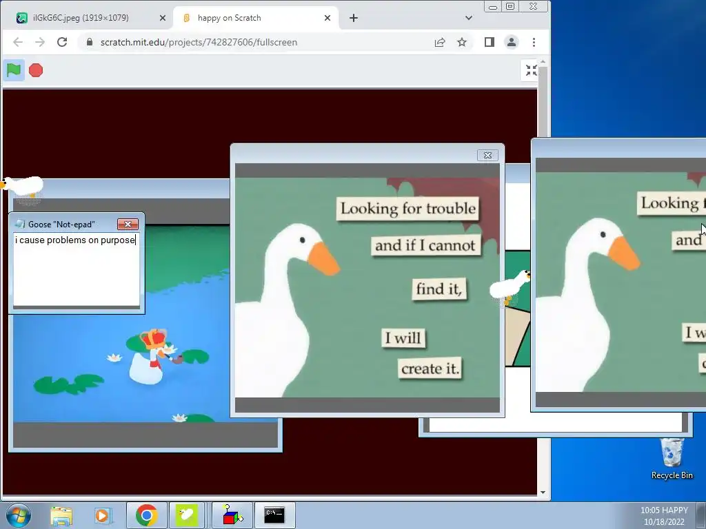Open the Windows Start menu
706x529 pixels.
(x=19, y=515)
